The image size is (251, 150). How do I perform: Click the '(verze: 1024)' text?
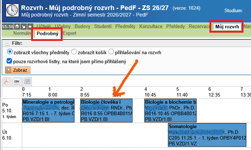pos(186,8)
